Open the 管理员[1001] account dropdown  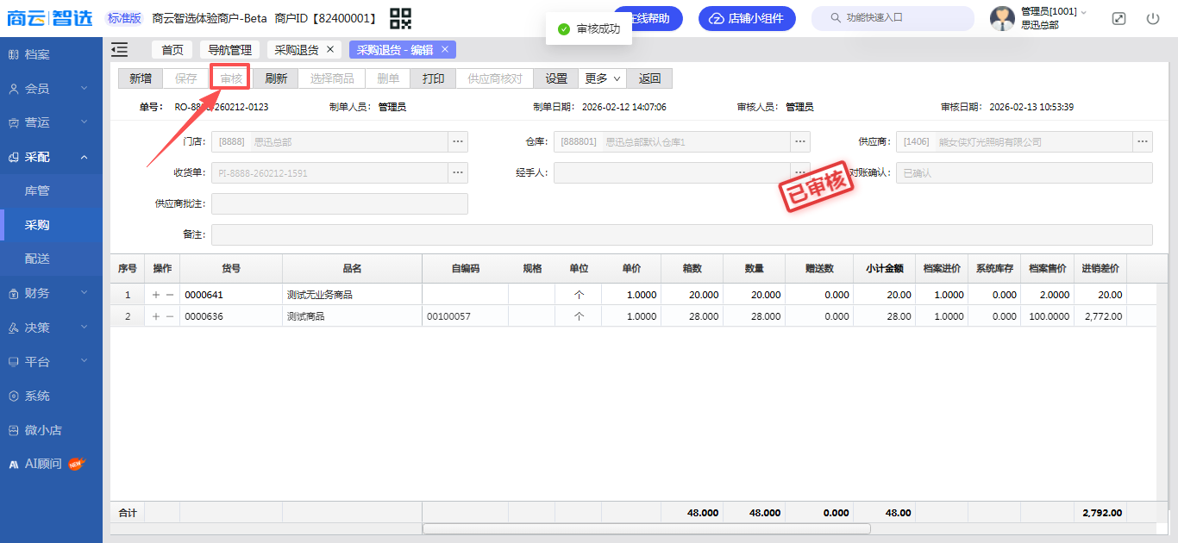click(x=1053, y=11)
